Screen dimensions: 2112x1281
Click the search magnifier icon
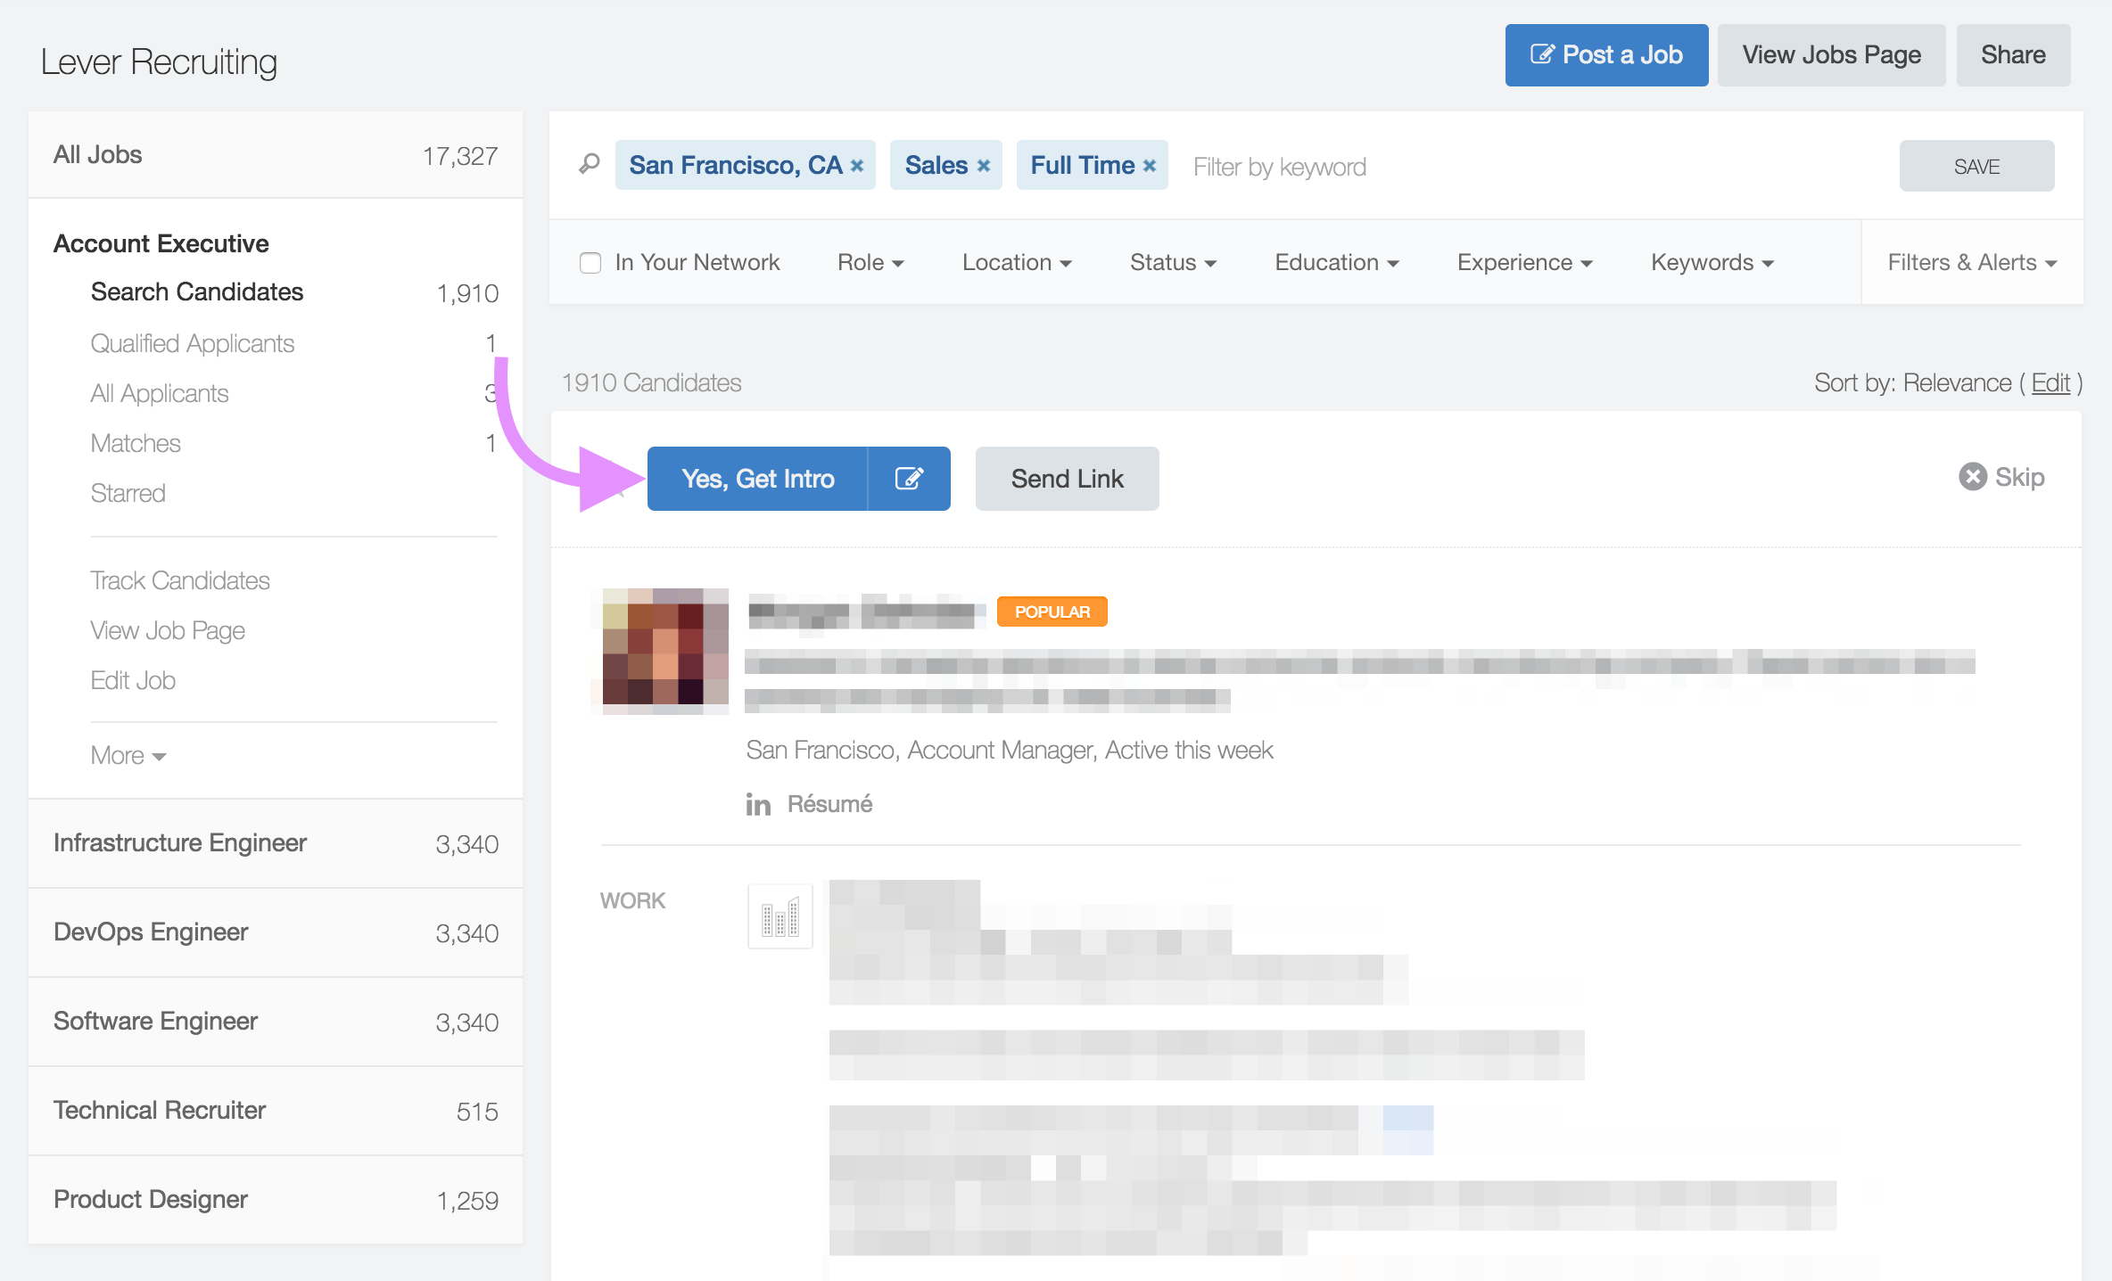point(590,164)
